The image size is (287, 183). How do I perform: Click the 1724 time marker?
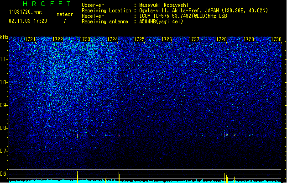[112, 39]
